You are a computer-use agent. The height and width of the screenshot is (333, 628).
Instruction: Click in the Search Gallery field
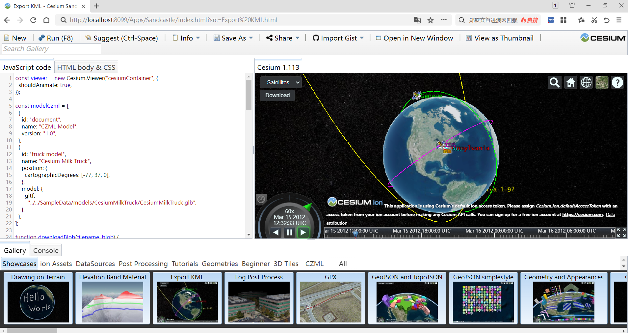[51, 49]
